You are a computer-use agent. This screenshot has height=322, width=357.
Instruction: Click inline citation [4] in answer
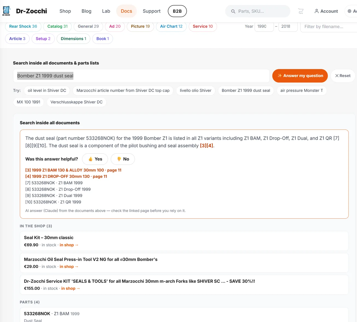tap(210, 146)
